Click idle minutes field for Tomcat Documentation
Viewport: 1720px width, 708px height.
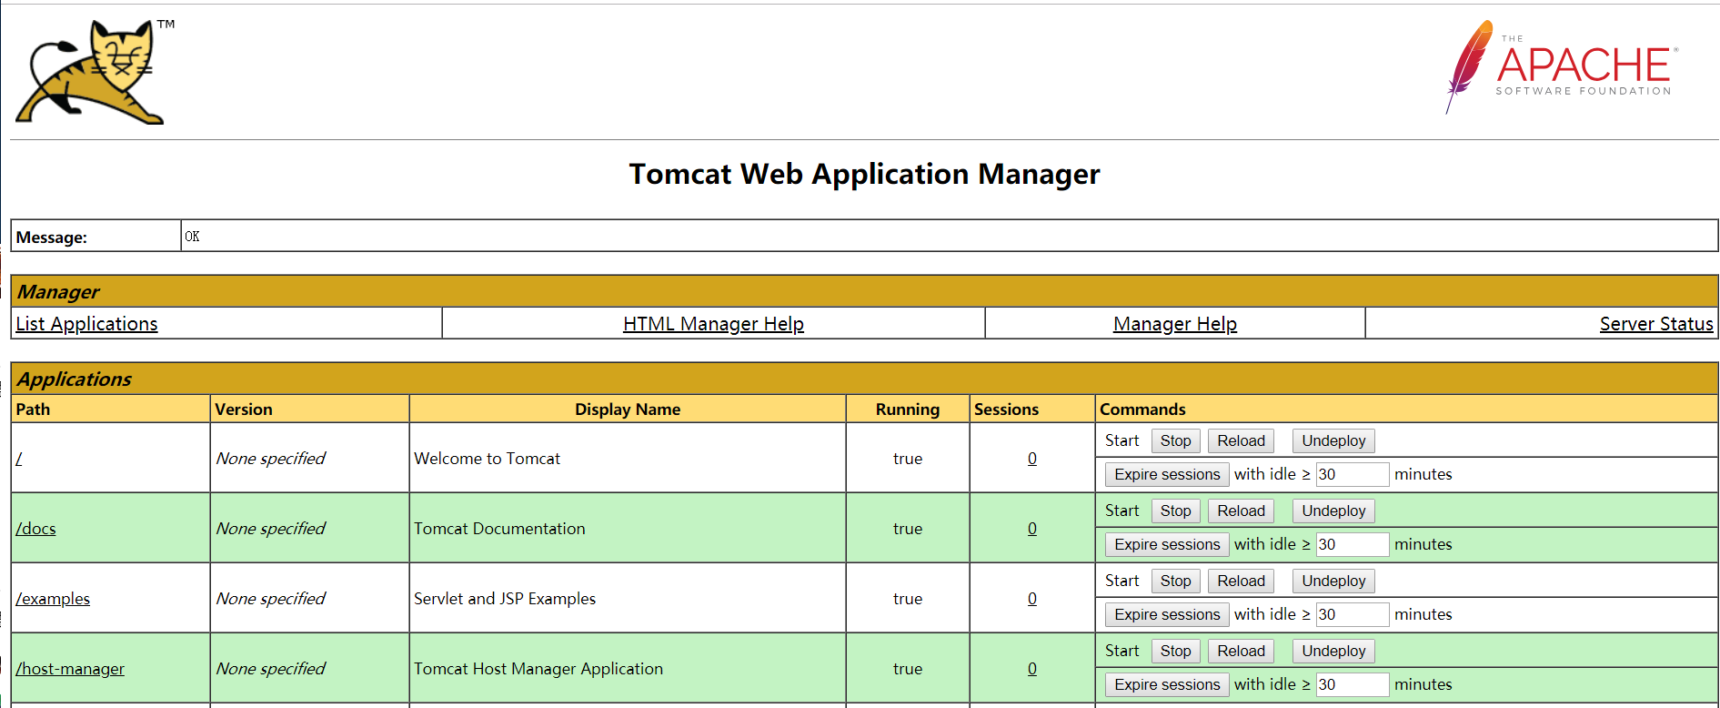pyautogui.click(x=1353, y=544)
